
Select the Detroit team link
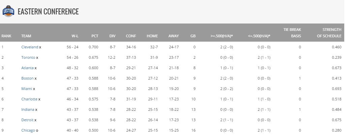pyautogui.click(x=27, y=120)
